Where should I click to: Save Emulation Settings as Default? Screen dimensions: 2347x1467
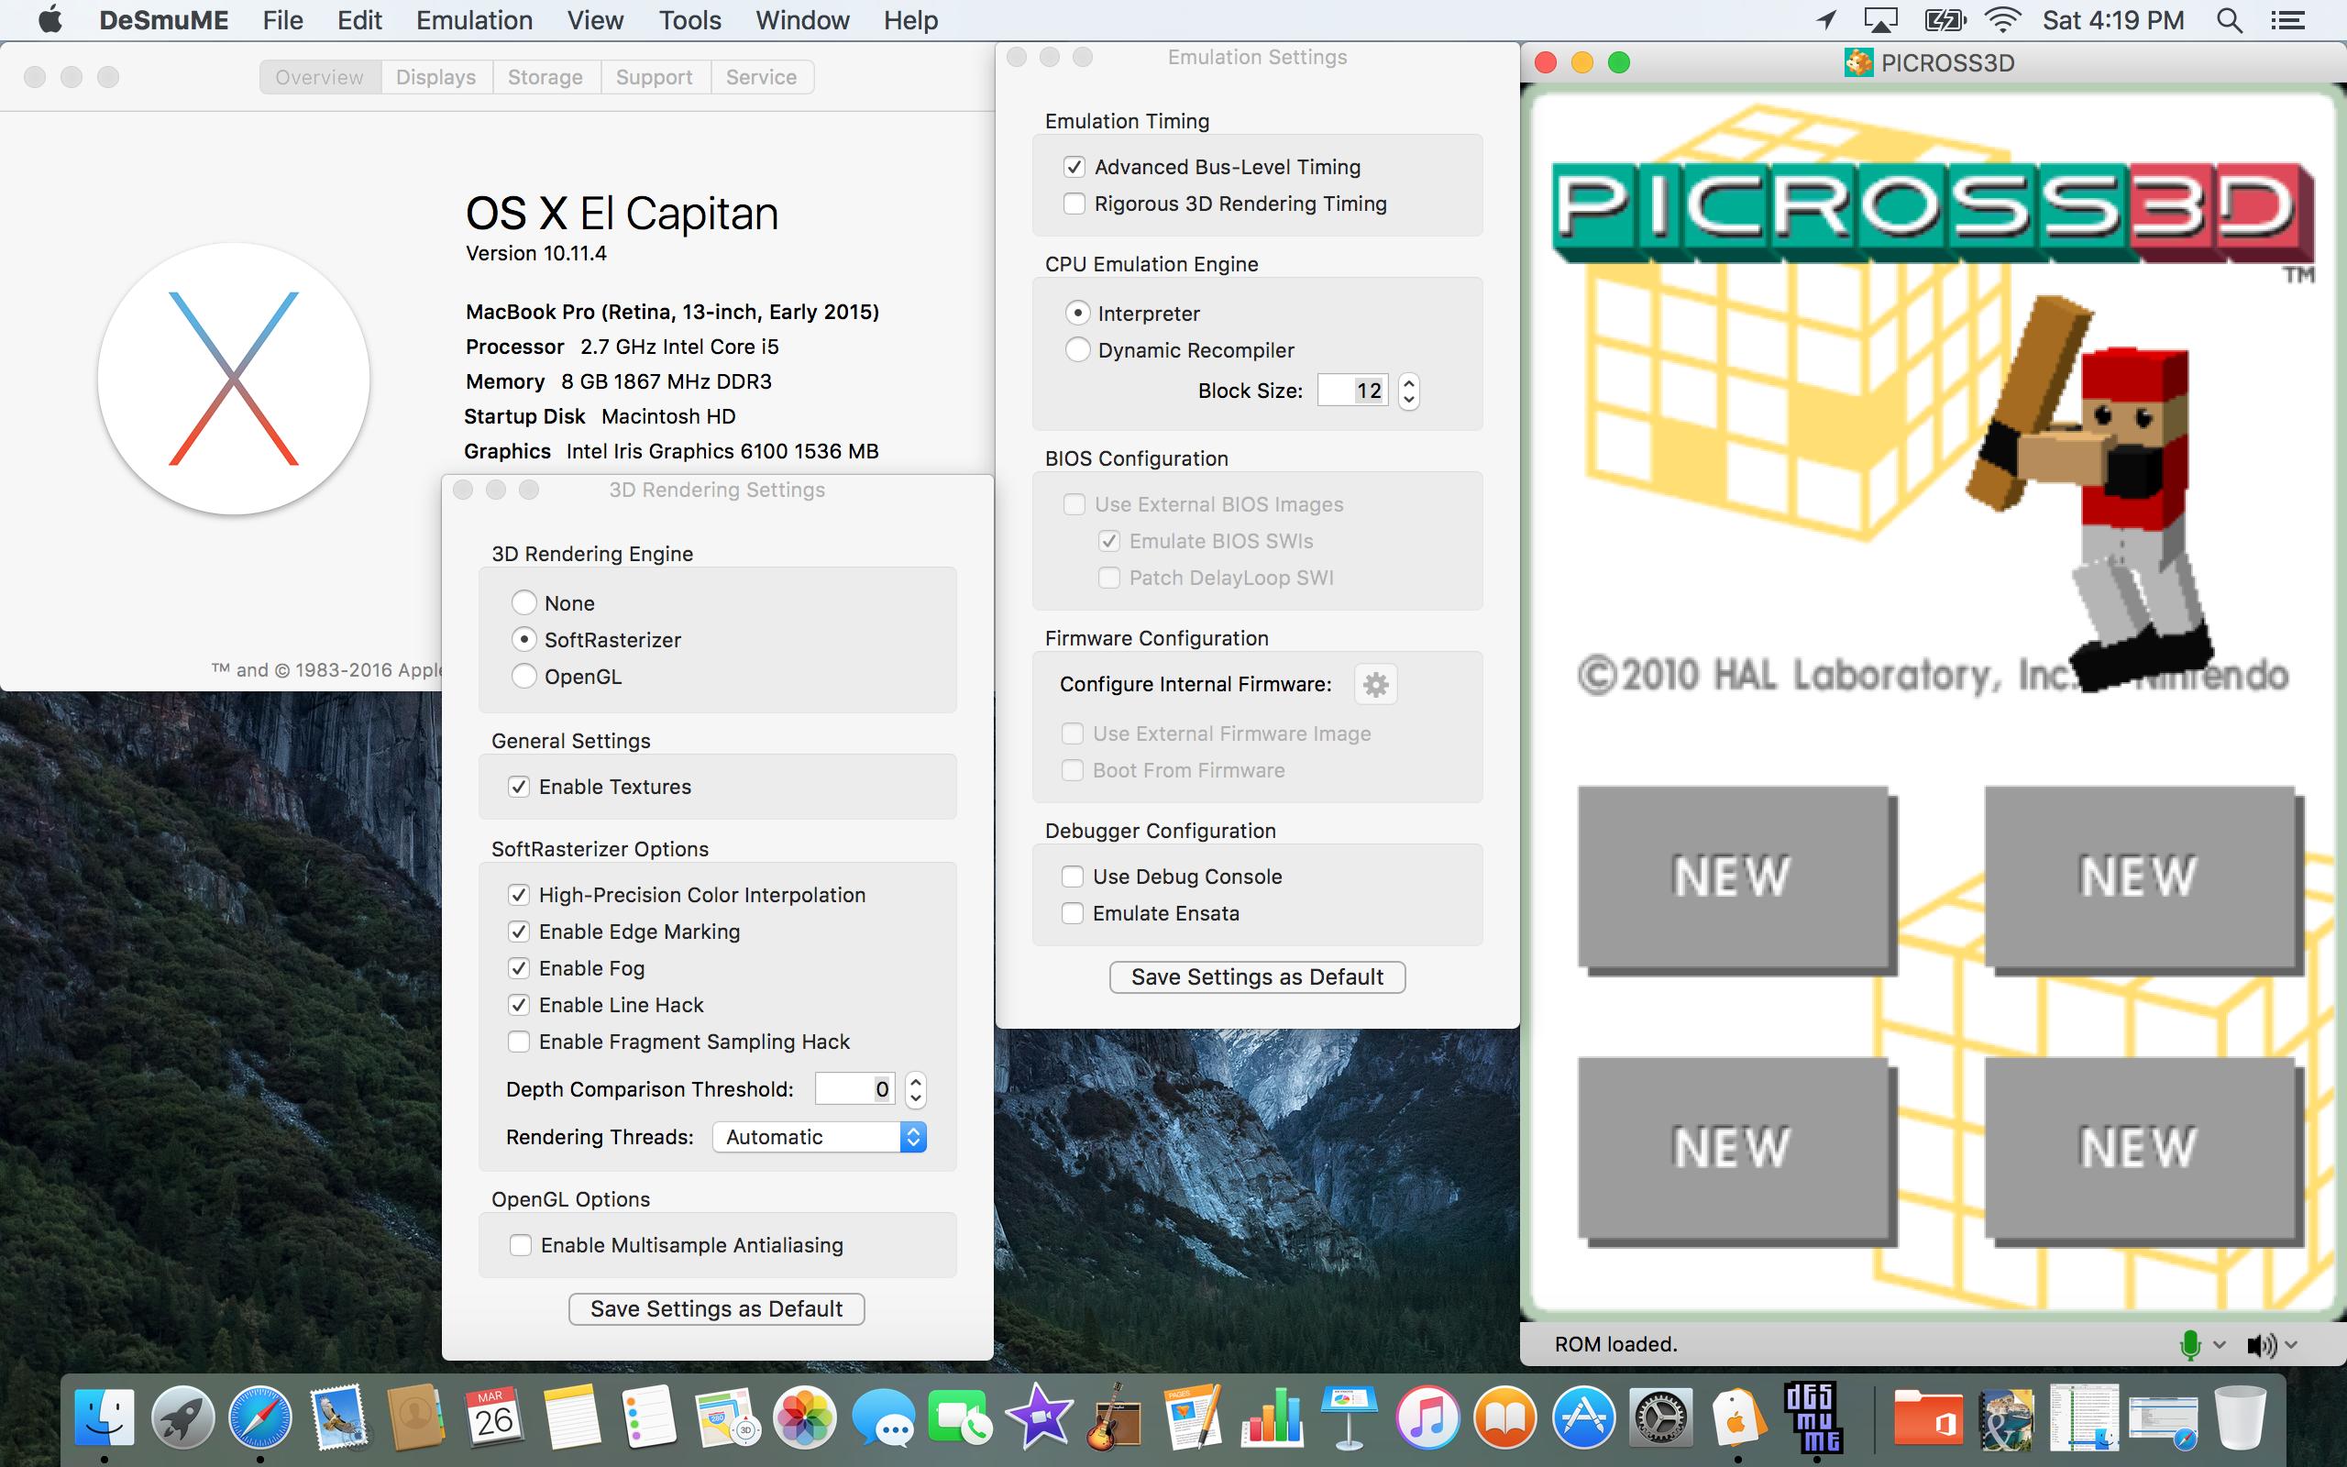click(x=1255, y=976)
